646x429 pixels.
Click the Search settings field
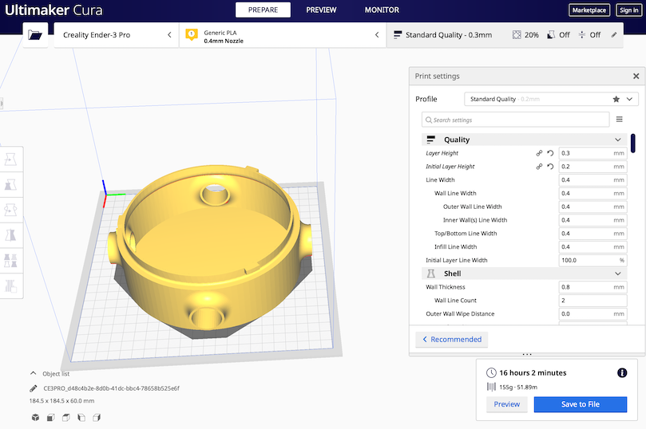coord(515,120)
